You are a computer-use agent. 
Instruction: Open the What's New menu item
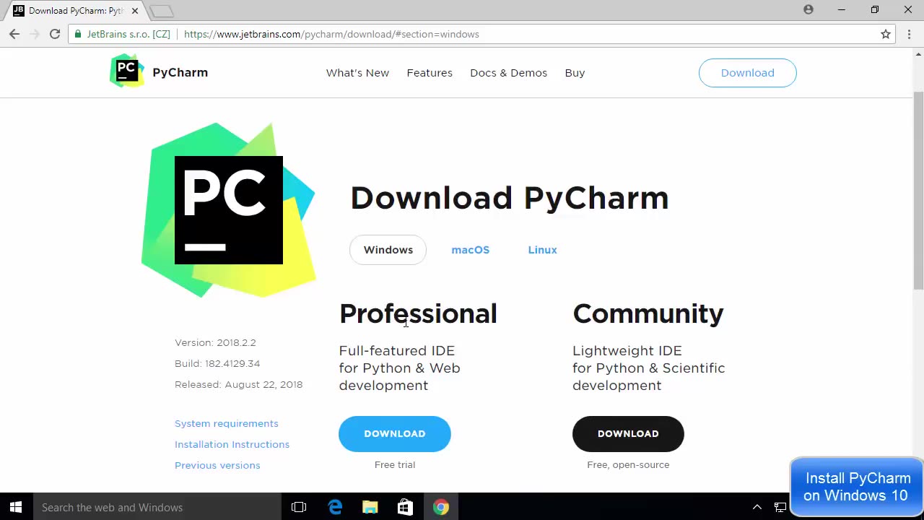pyautogui.click(x=357, y=73)
